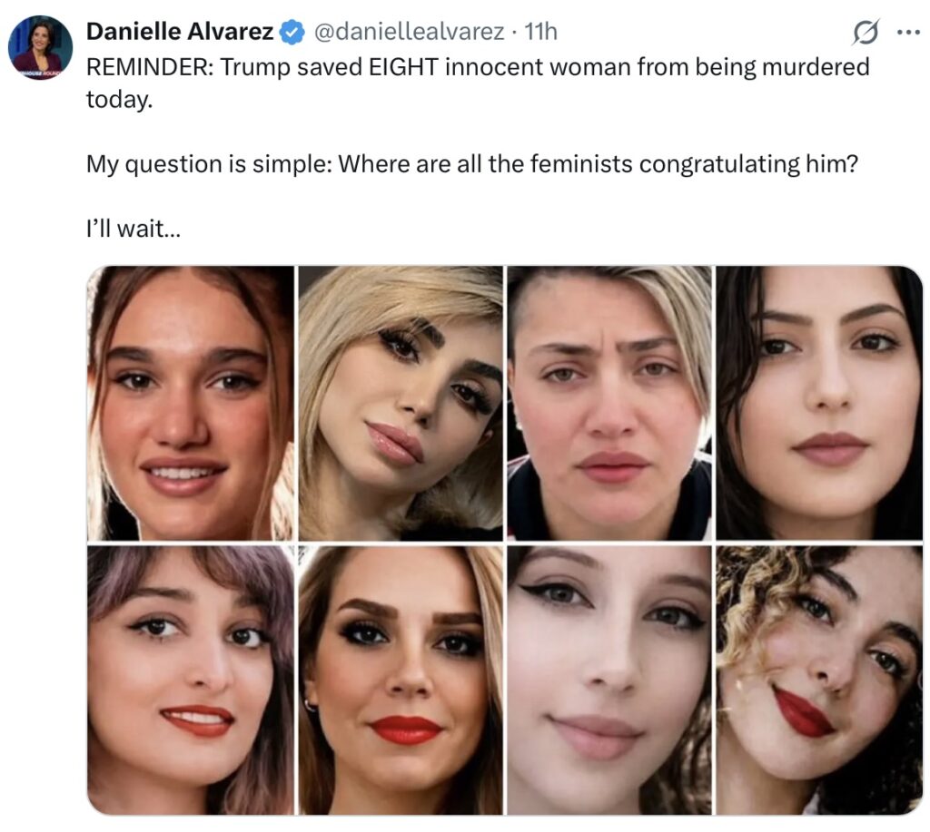
Task: Open Danielle Alvarez's profile avatar
Action: coord(41,47)
